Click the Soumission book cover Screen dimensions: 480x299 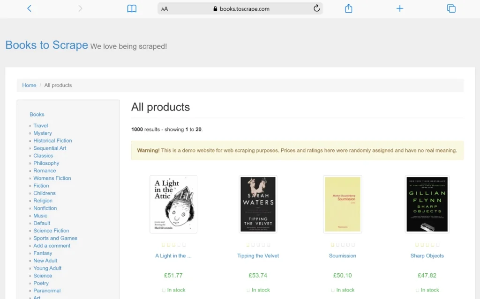pos(343,204)
